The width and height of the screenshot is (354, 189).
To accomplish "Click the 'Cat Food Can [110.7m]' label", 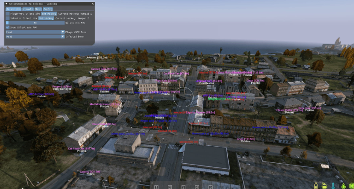I will [x=82, y=149].
